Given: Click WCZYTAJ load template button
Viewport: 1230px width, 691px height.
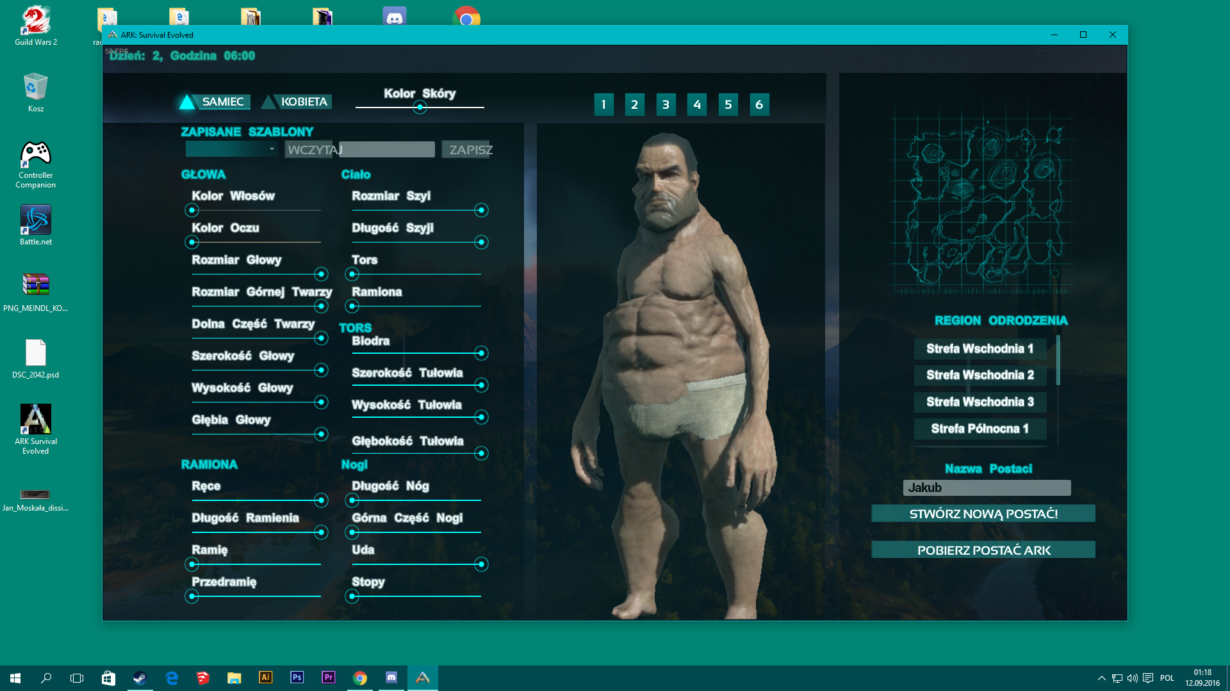Looking at the screenshot, I should [309, 150].
